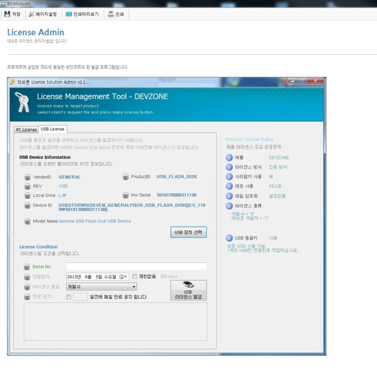Click the ProductID value USB_FLASH_DISK
The width and height of the screenshot is (377, 386).
tap(177, 177)
